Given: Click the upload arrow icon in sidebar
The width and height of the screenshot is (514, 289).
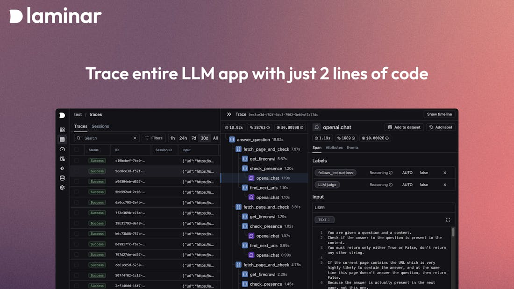Looking at the screenshot, I should click(62, 169).
